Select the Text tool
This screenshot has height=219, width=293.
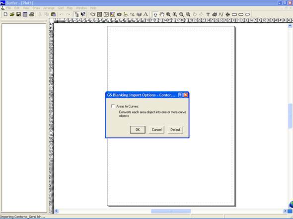pos(208,14)
